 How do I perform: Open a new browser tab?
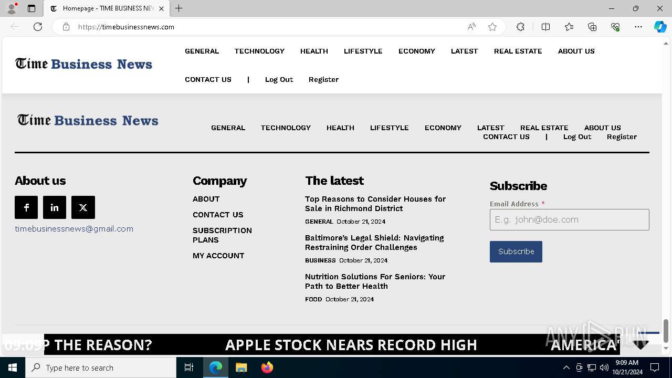[x=179, y=8]
